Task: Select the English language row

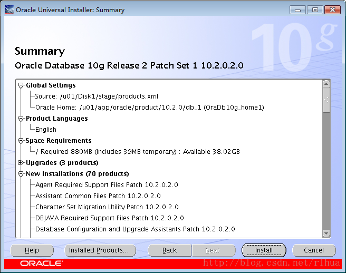Action: click(x=46, y=130)
